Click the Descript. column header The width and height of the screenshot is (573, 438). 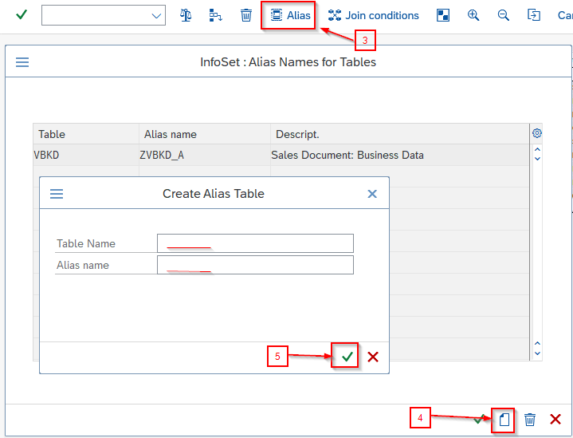(x=400, y=134)
